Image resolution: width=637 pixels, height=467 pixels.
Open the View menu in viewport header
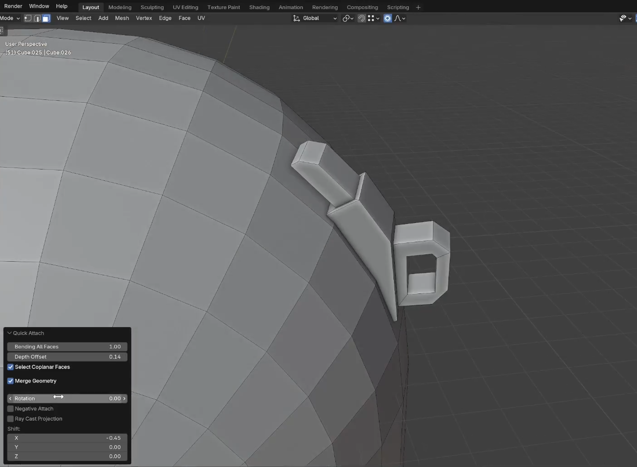[x=63, y=18]
